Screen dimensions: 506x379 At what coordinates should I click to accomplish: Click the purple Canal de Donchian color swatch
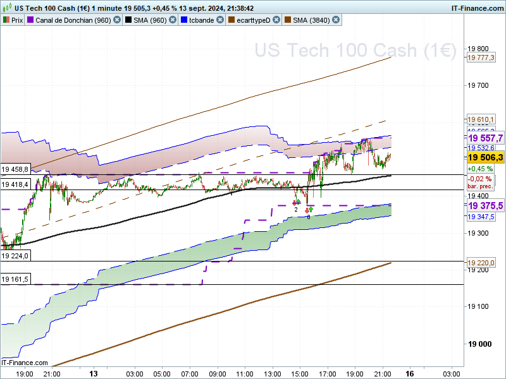pos(30,20)
